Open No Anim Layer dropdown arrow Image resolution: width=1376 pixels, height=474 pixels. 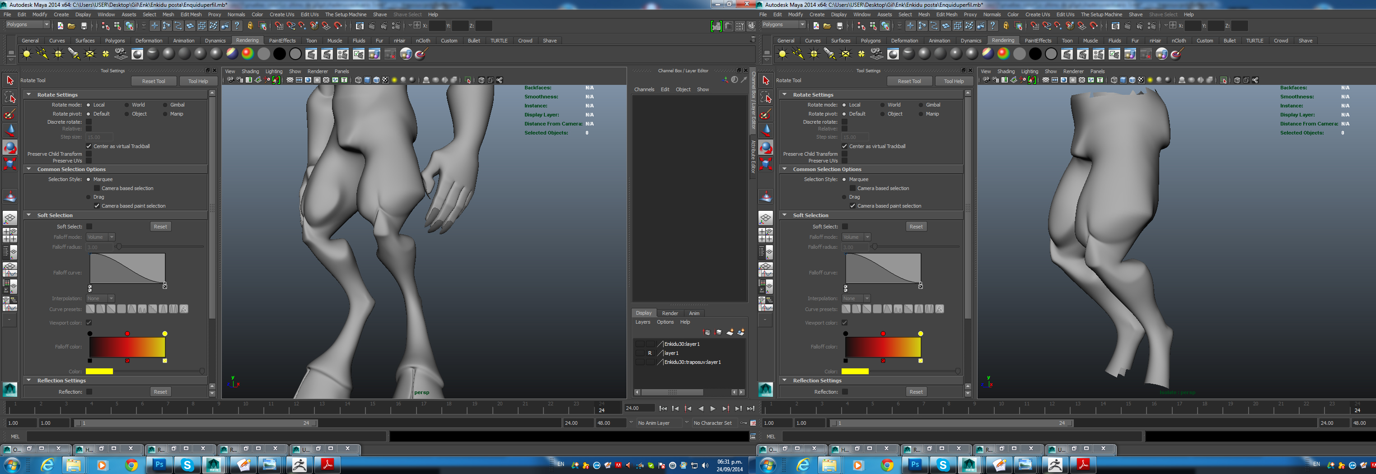(631, 423)
